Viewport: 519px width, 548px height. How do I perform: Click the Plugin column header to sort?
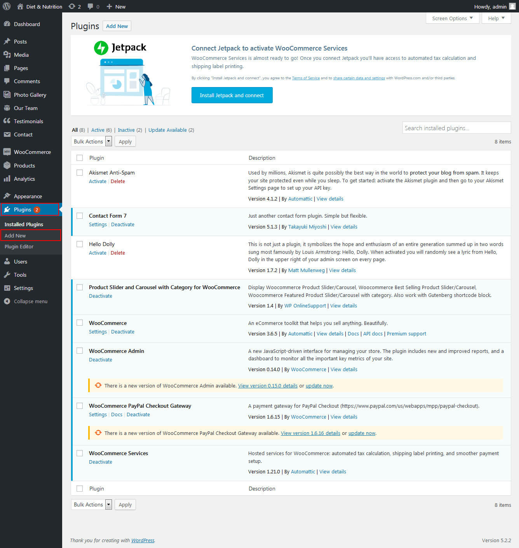tap(97, 158)
